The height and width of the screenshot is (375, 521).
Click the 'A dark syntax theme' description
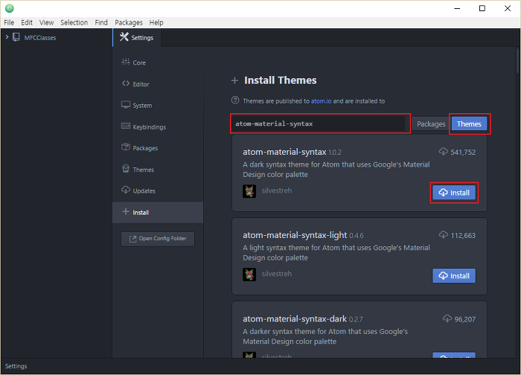pyautogui.click(x=336, y=170)
